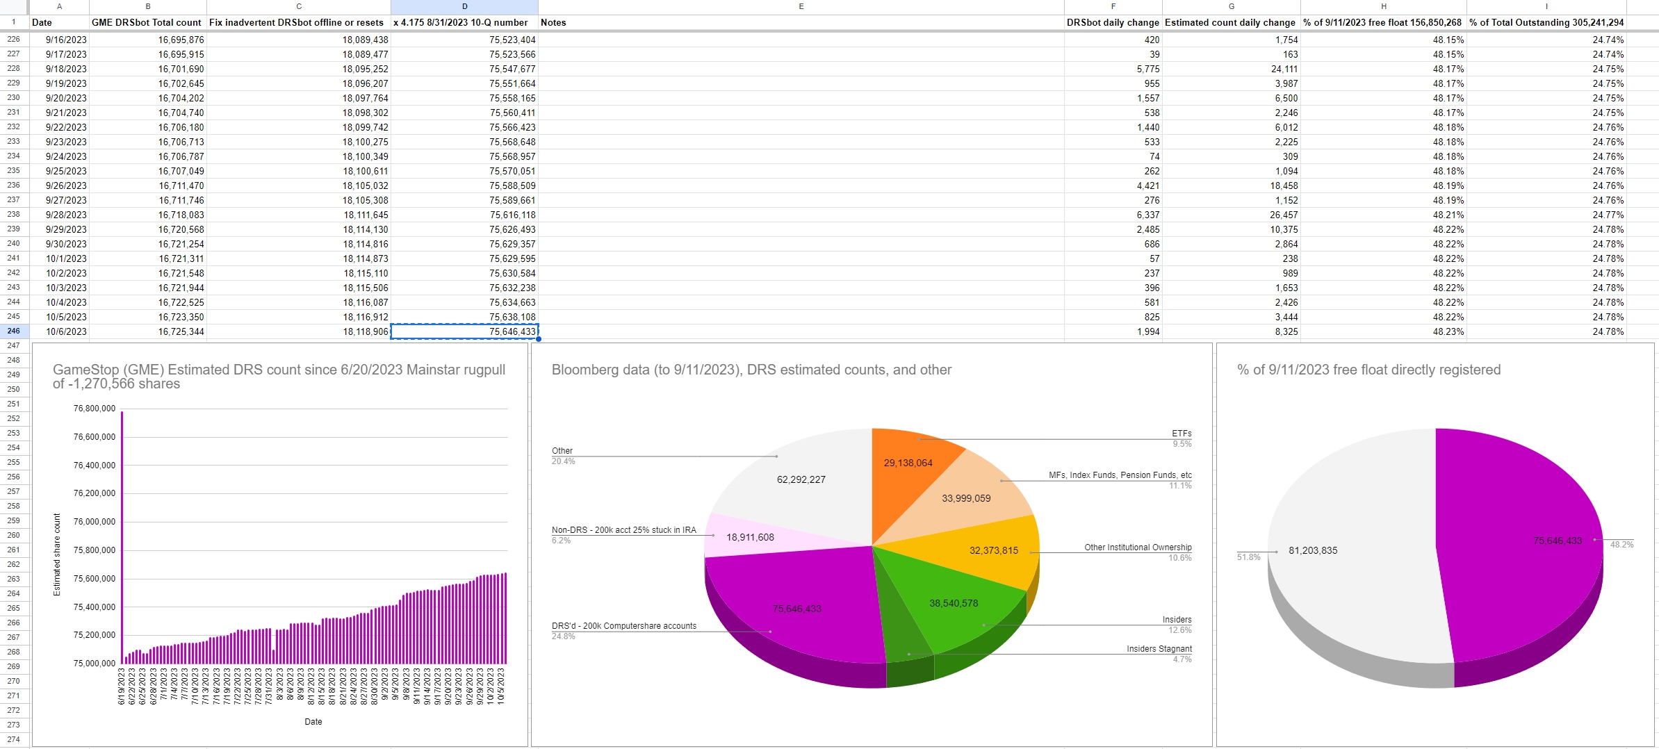
Task: Click date cell 9/16/2023
Action: tap(59, 40)
